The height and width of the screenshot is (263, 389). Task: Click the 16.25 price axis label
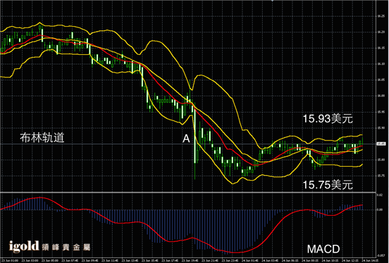(x=381, y=16)
